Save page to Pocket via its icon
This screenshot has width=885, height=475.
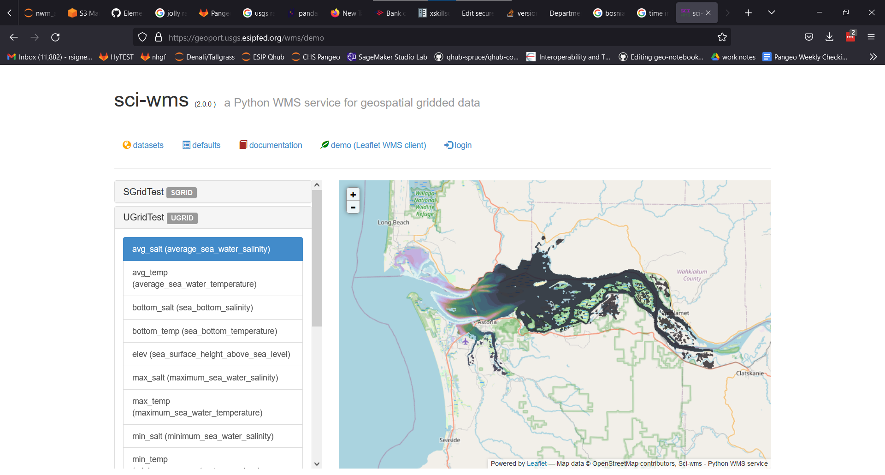[x=808, y=37]
